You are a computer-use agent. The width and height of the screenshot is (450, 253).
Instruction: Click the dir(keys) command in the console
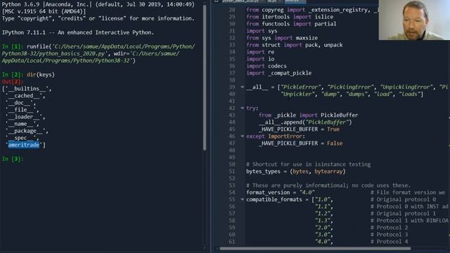pyautogui.click(x=41, y=74)
